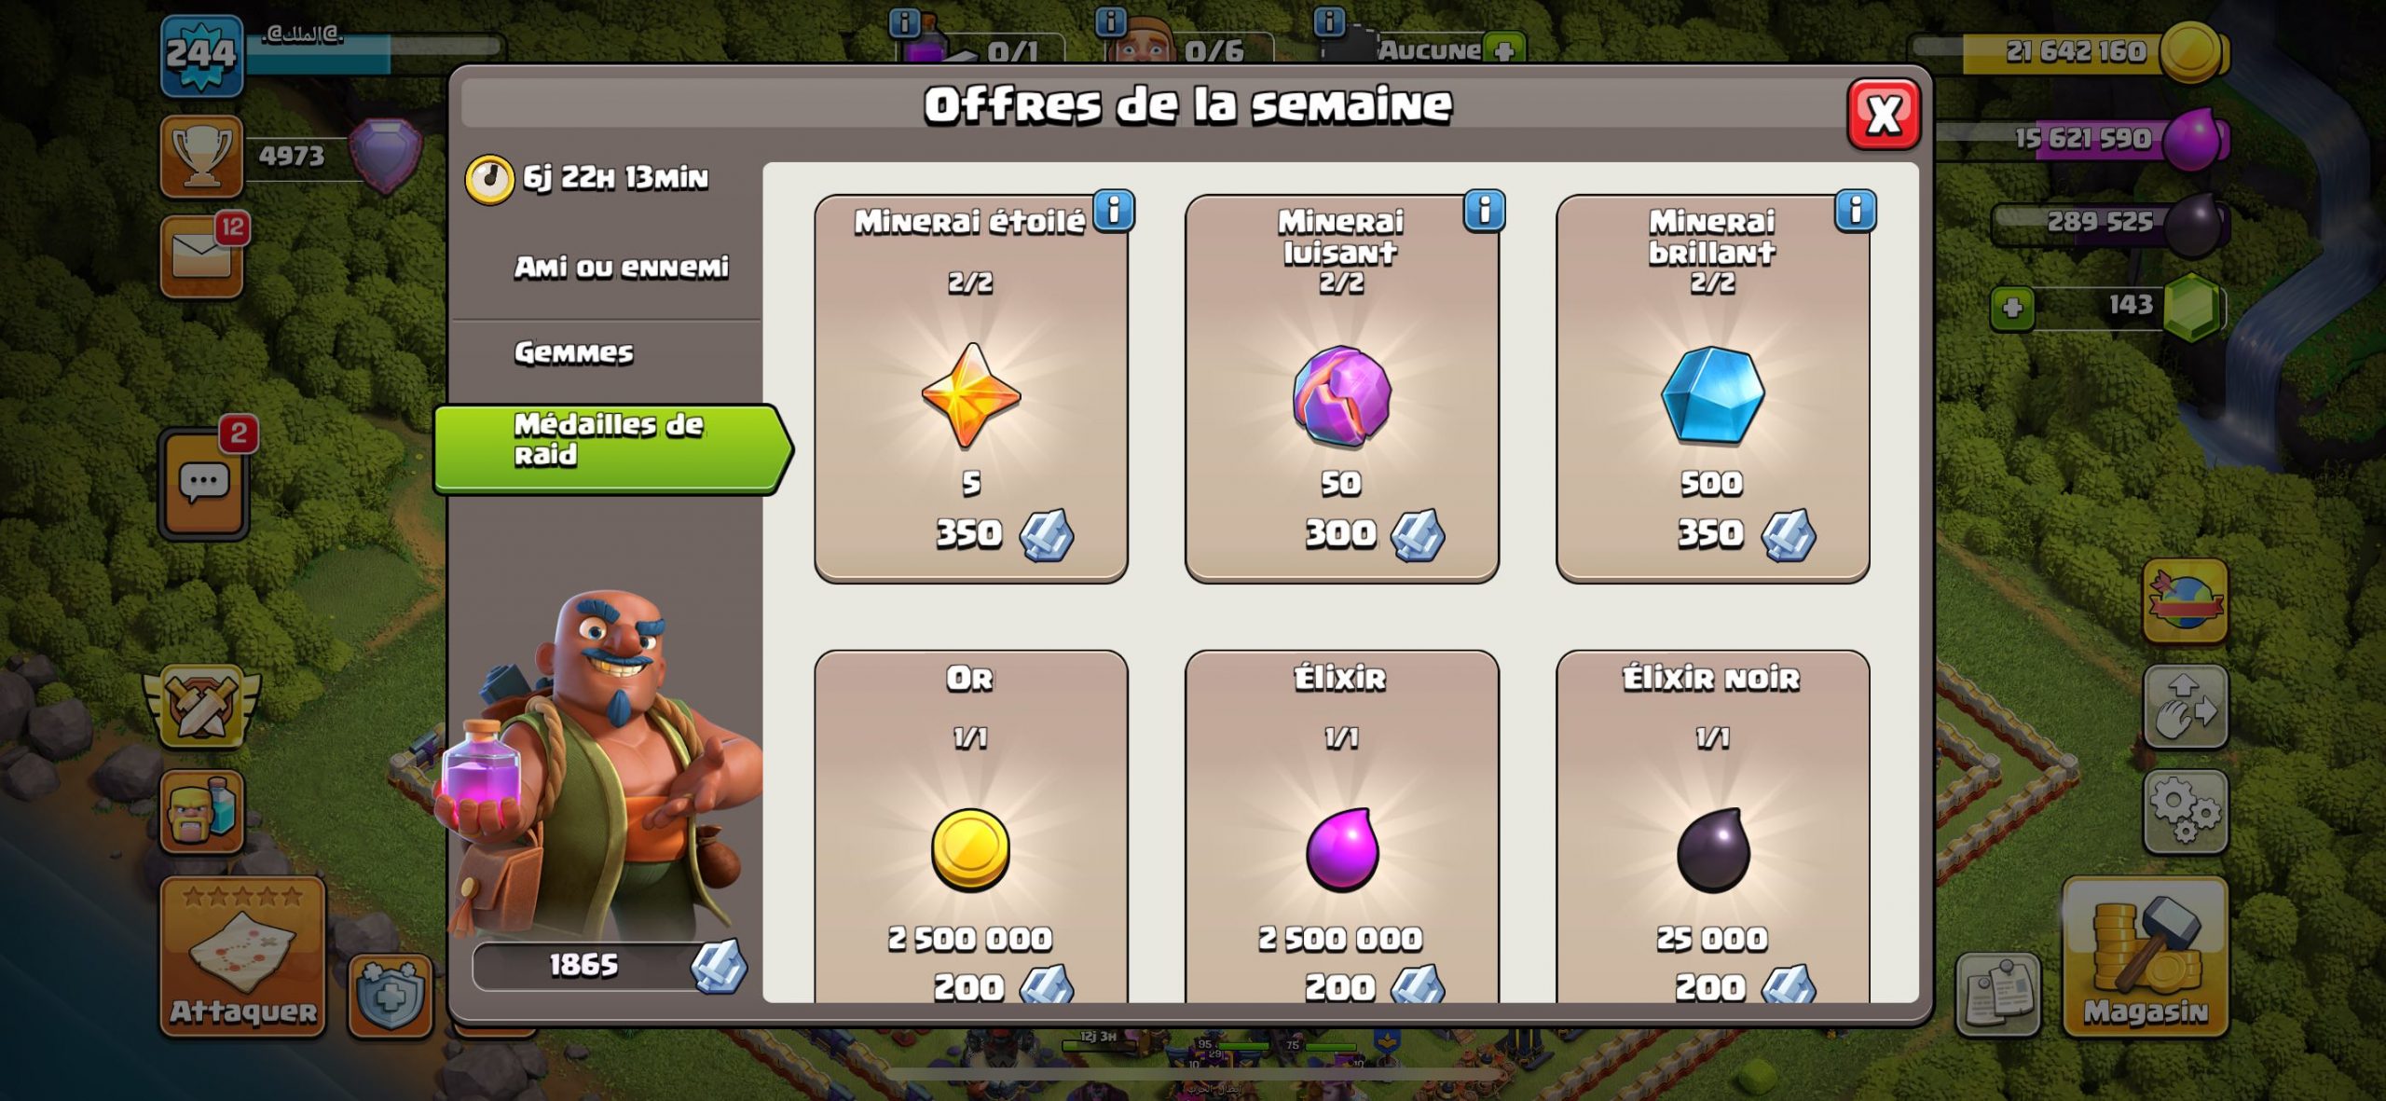Close the Offres de la semaine window

pos(1884,115)
